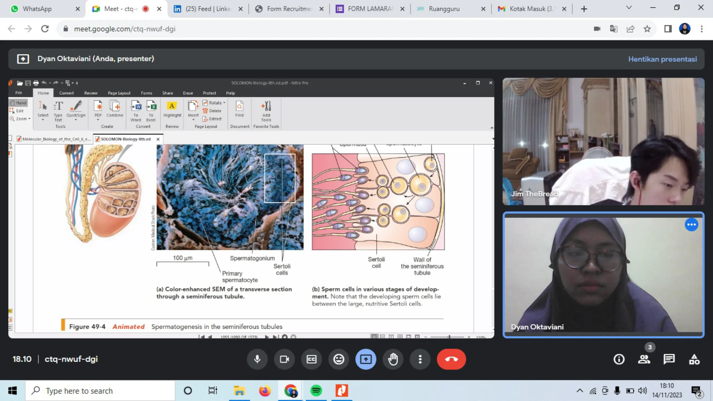Open options on Dyan Oktaviani tile

pyautogui.click(x=691, y=225)
